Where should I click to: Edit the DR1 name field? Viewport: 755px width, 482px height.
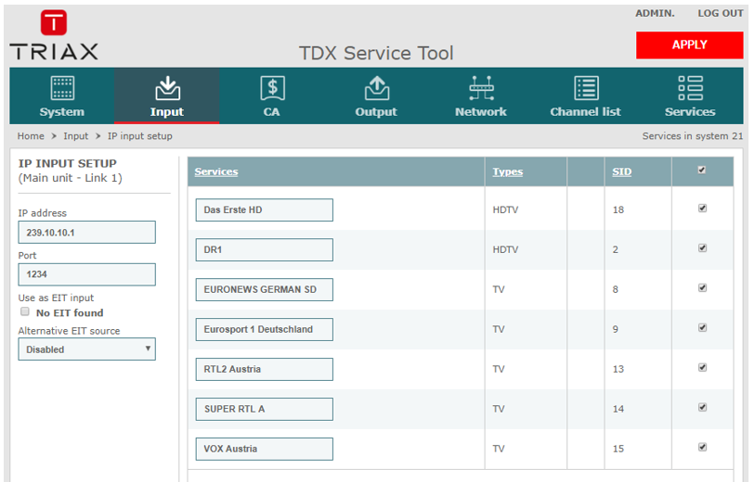pyautogui.click(x=265, y=250)
